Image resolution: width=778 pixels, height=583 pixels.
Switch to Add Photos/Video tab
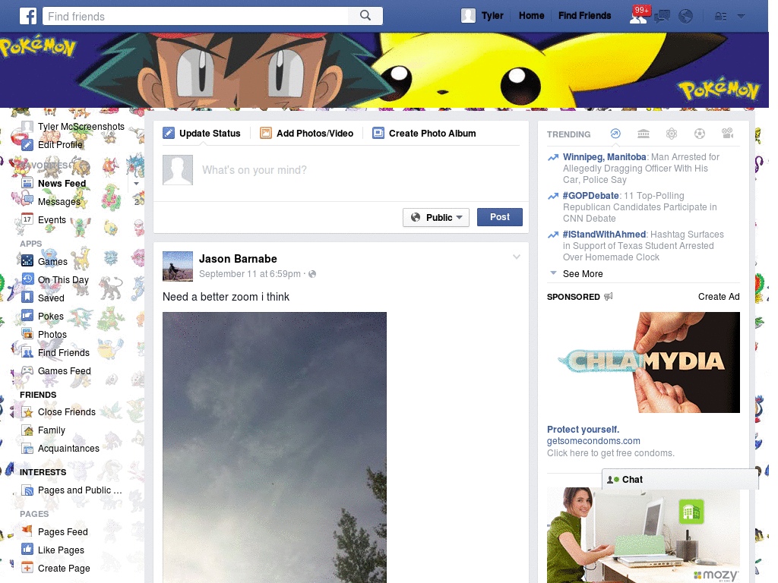pos(307,134)
